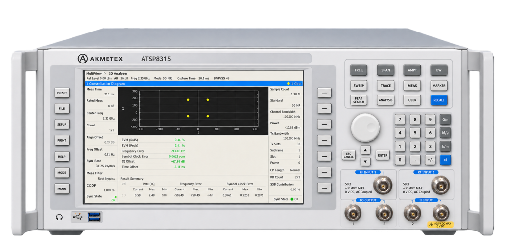Open the MENU hardkey
Screen dimensions: 505x252
[x=62, y=189]
